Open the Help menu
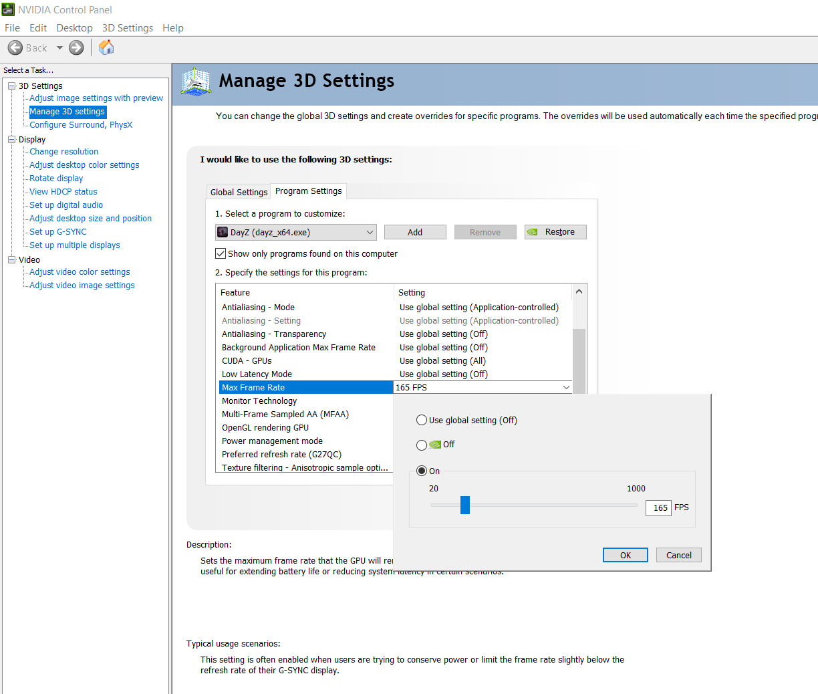The height and width of the screenshot is (694, 818). [x=173, y=27]
